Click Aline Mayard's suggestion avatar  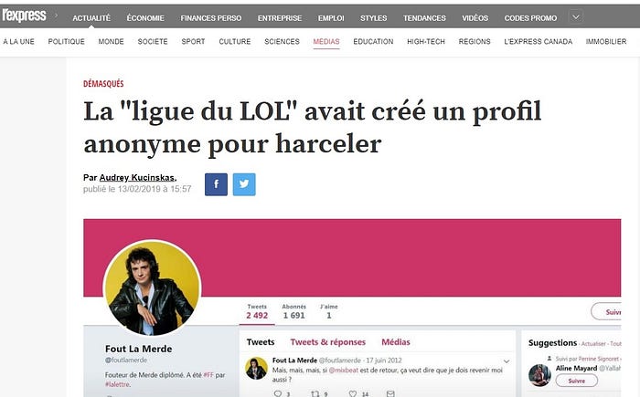coord(539,375)
